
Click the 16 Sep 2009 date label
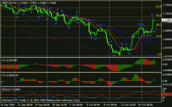click(8, 105)
